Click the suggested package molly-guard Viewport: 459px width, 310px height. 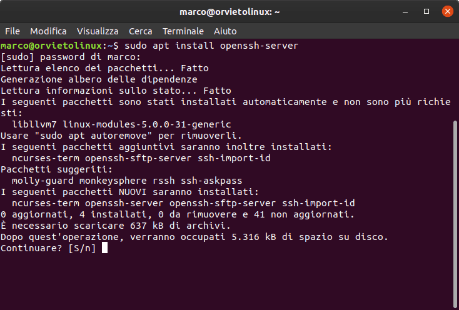click(x=43, y=181)
